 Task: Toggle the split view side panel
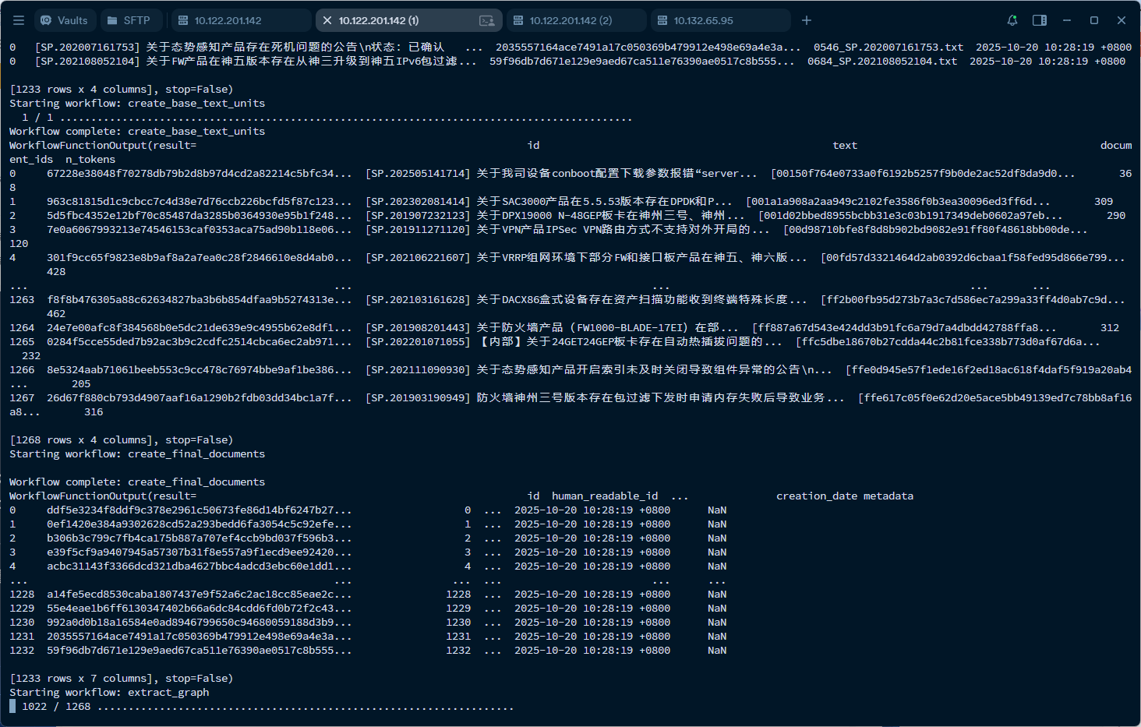[x=1040, y=20]
